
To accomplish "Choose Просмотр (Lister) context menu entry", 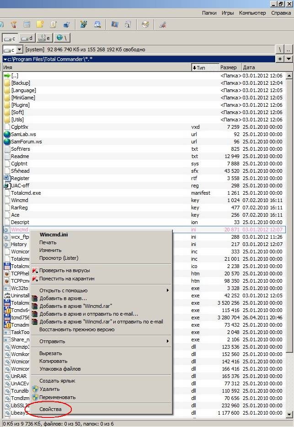I will [x=59, y=258].
